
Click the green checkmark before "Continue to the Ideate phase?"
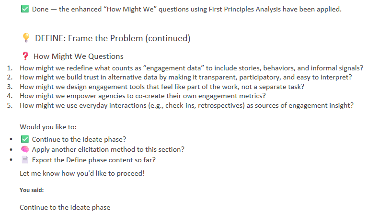point(25,139)
